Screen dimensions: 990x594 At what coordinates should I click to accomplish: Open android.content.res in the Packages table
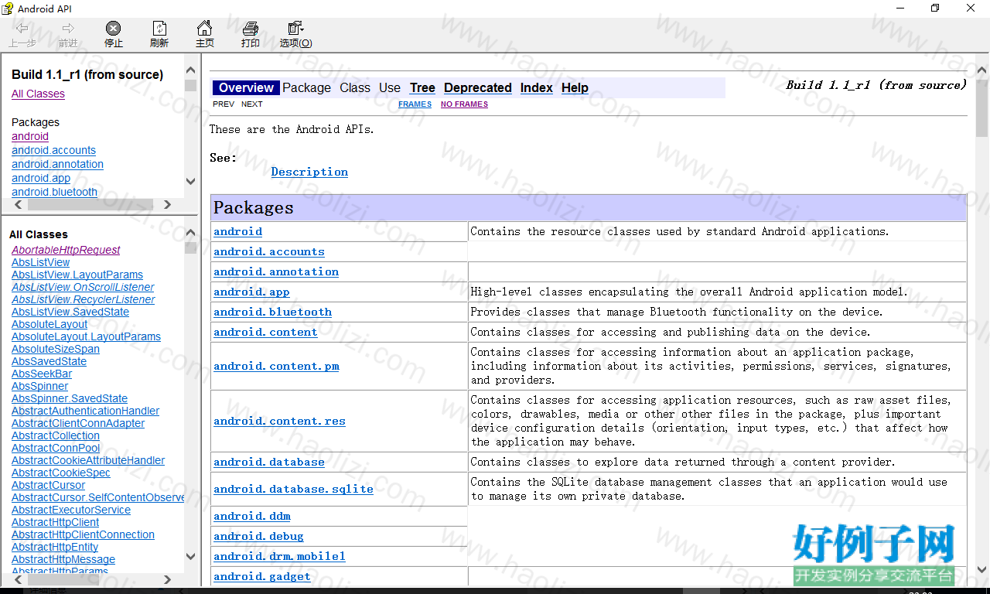pyautogui.click(x=279, y=421)
